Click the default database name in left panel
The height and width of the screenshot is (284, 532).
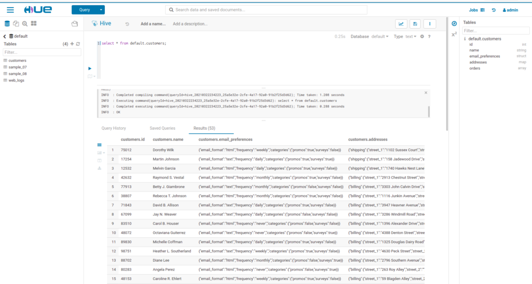click(x=21, y=36)
